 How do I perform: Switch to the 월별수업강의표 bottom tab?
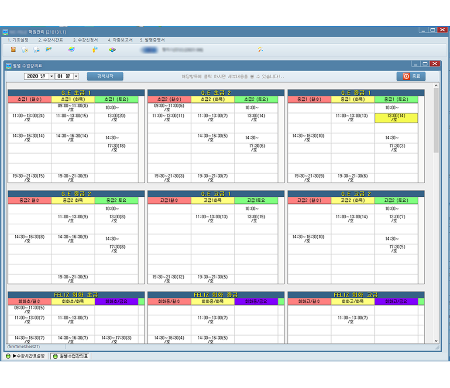tap(71, 356)
